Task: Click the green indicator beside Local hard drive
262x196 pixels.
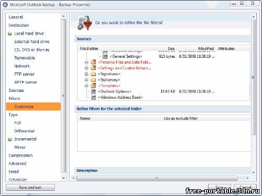Action: (10, 34)
